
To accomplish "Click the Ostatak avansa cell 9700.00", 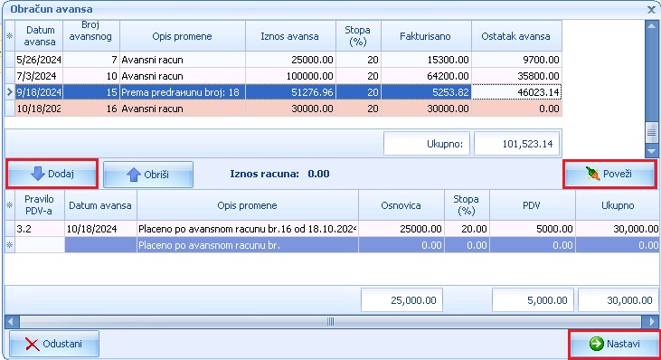I will point(516,60).
